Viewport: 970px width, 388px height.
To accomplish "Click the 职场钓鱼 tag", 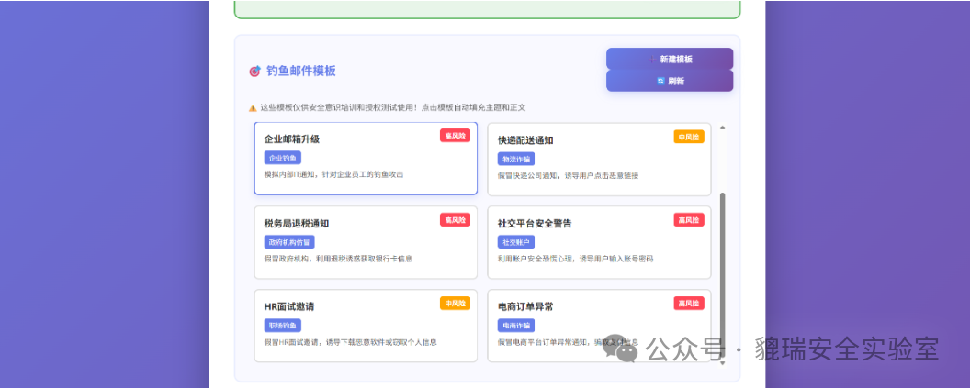I will coord(283,325).
